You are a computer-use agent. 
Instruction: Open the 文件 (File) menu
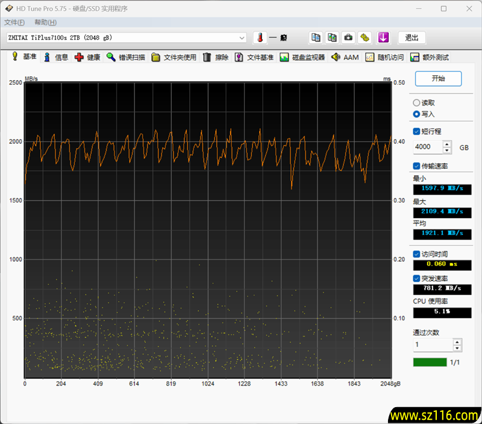pos(13,22)
